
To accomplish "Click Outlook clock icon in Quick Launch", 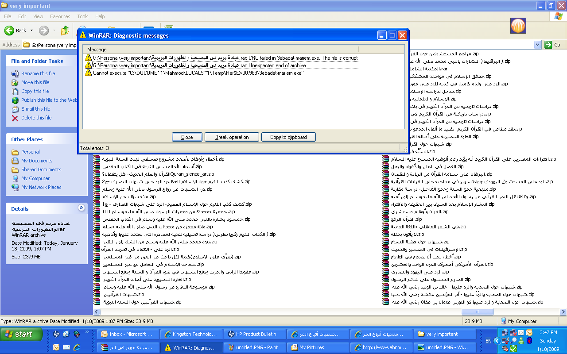I will pos(56,347).
